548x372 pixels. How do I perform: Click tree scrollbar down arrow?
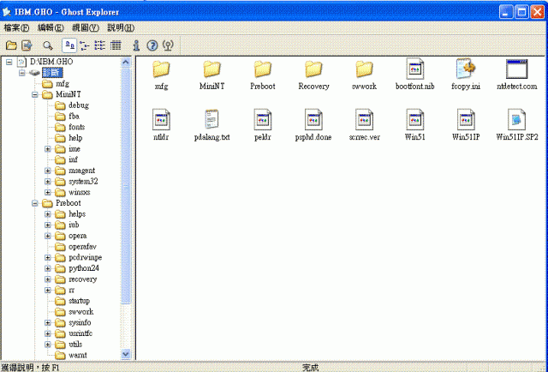pyautogui.click(x=126, y=354)
